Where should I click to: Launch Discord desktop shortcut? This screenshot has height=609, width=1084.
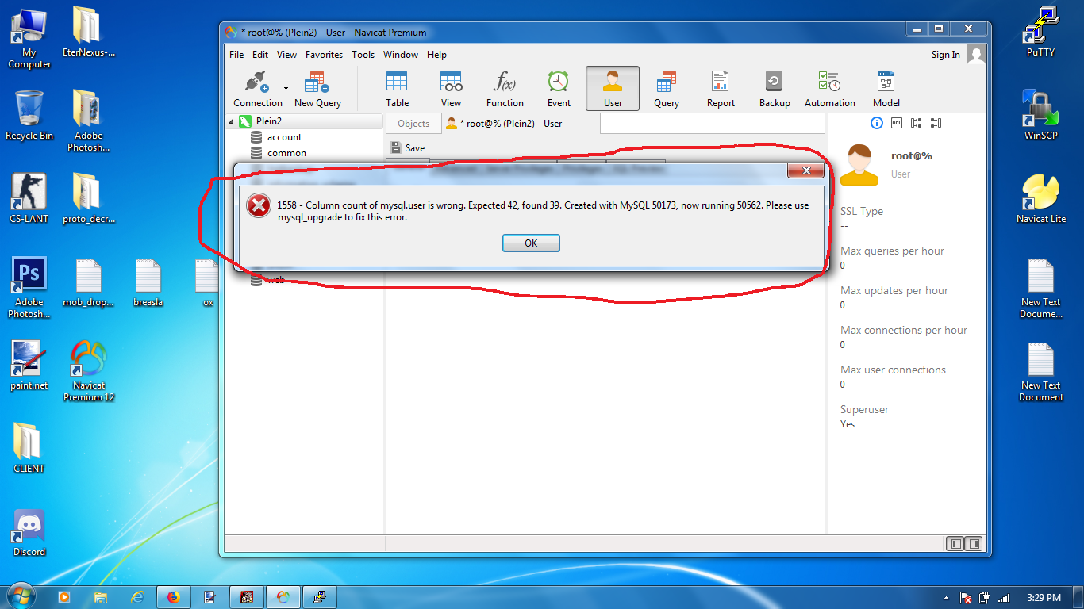pos(29,532)
